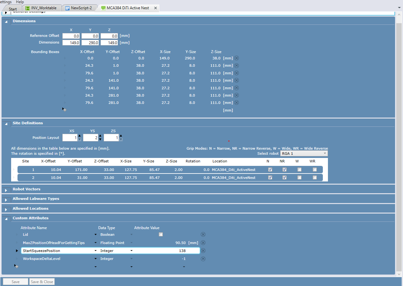
Task: Remove the bounding box with Y-Offset 281.0 and X-Offset 79.6
Action: point(236,103)
